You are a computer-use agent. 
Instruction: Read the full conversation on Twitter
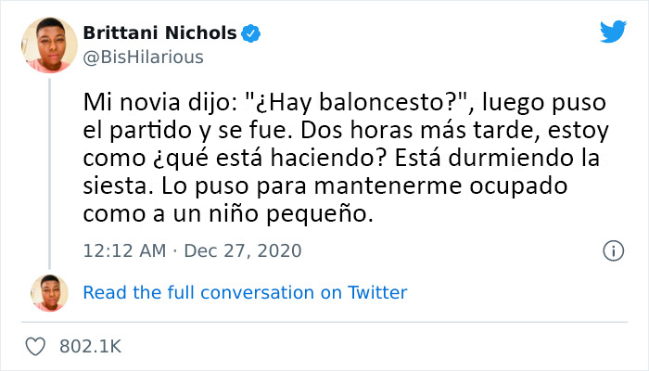tap(245, 293)
